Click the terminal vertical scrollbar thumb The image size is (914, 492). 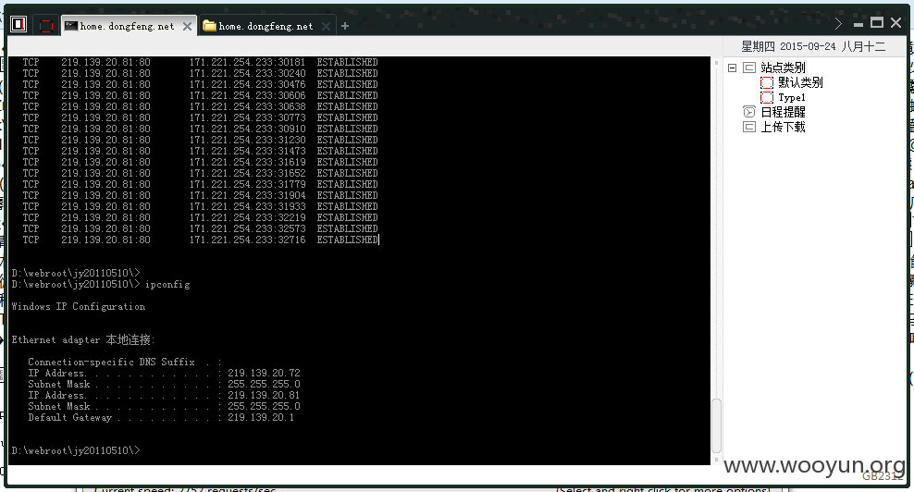(x=716, y=425)
